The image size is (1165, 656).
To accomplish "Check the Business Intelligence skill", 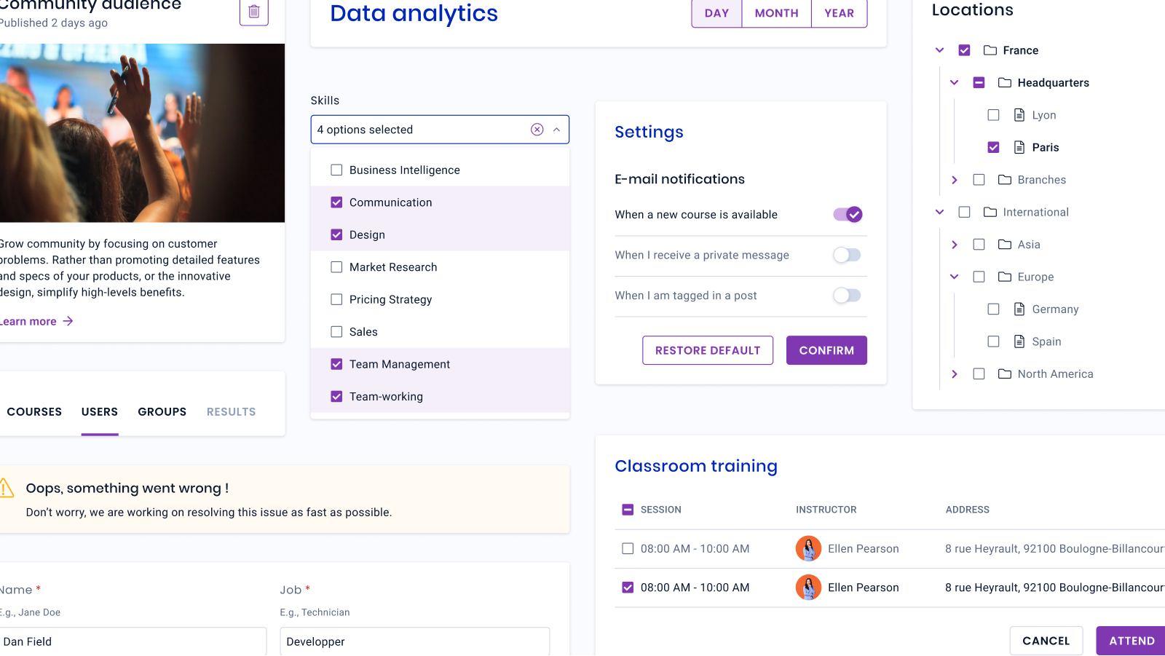I will [336, 170].
